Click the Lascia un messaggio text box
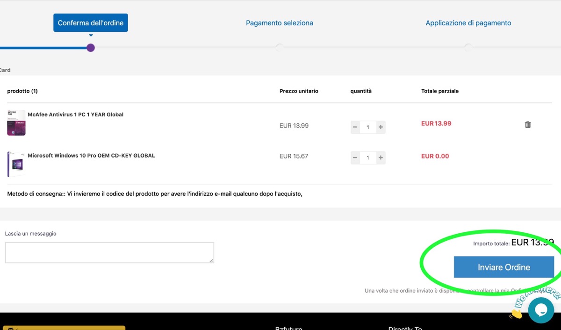This screenshot has width=561, height=330. pyautogui.click(x=109, y=252)
